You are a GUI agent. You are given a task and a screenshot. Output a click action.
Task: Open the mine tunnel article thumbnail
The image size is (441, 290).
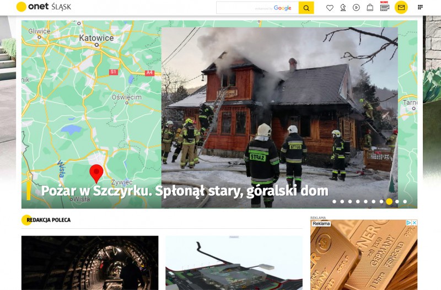tap(90, 262)
